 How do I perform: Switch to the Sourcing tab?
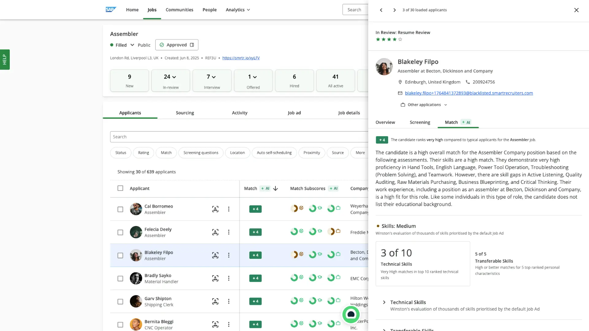185,113
